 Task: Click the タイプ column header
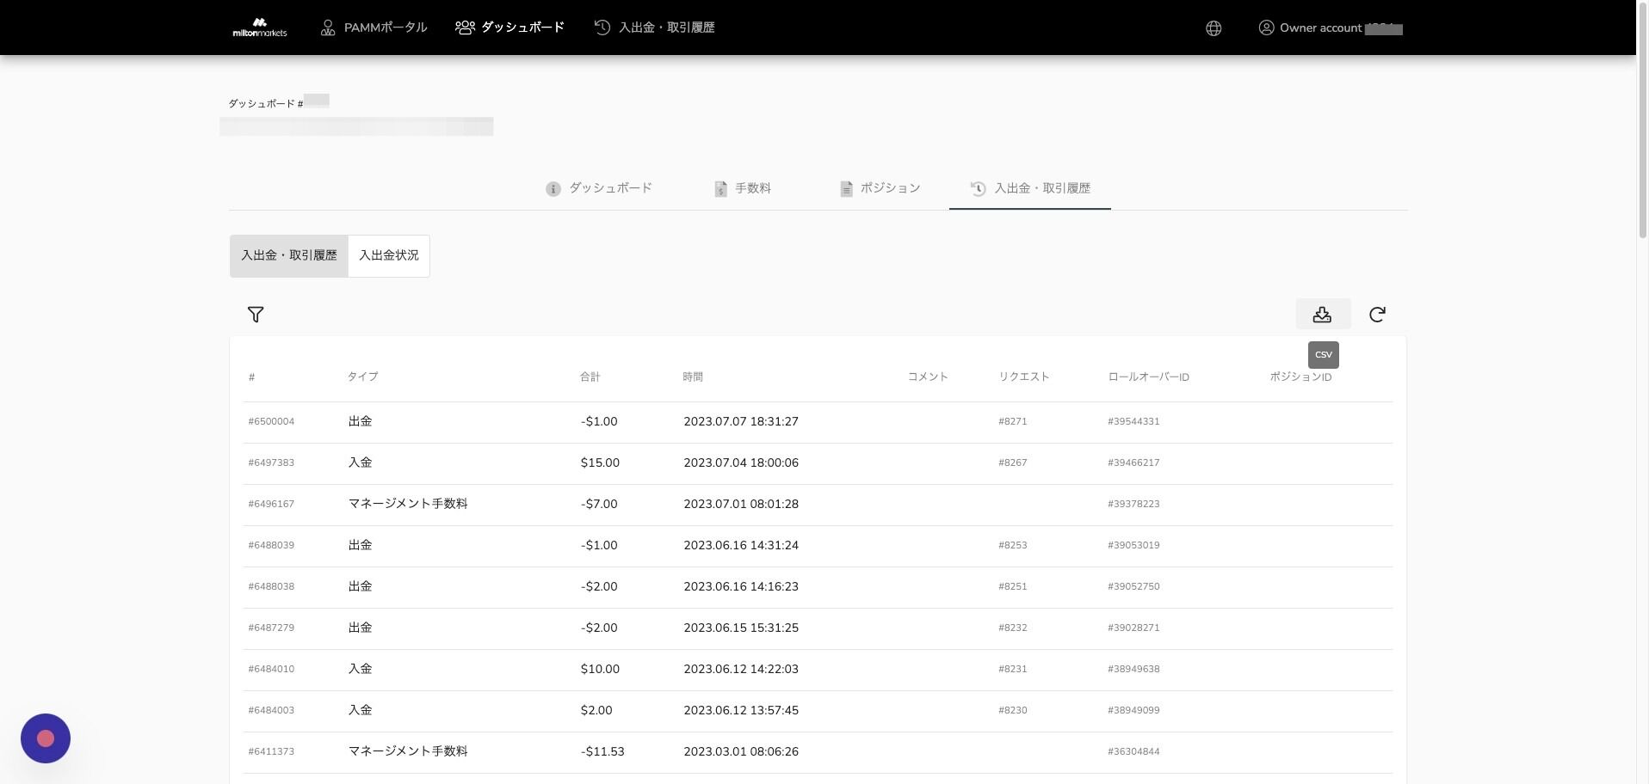362,377
